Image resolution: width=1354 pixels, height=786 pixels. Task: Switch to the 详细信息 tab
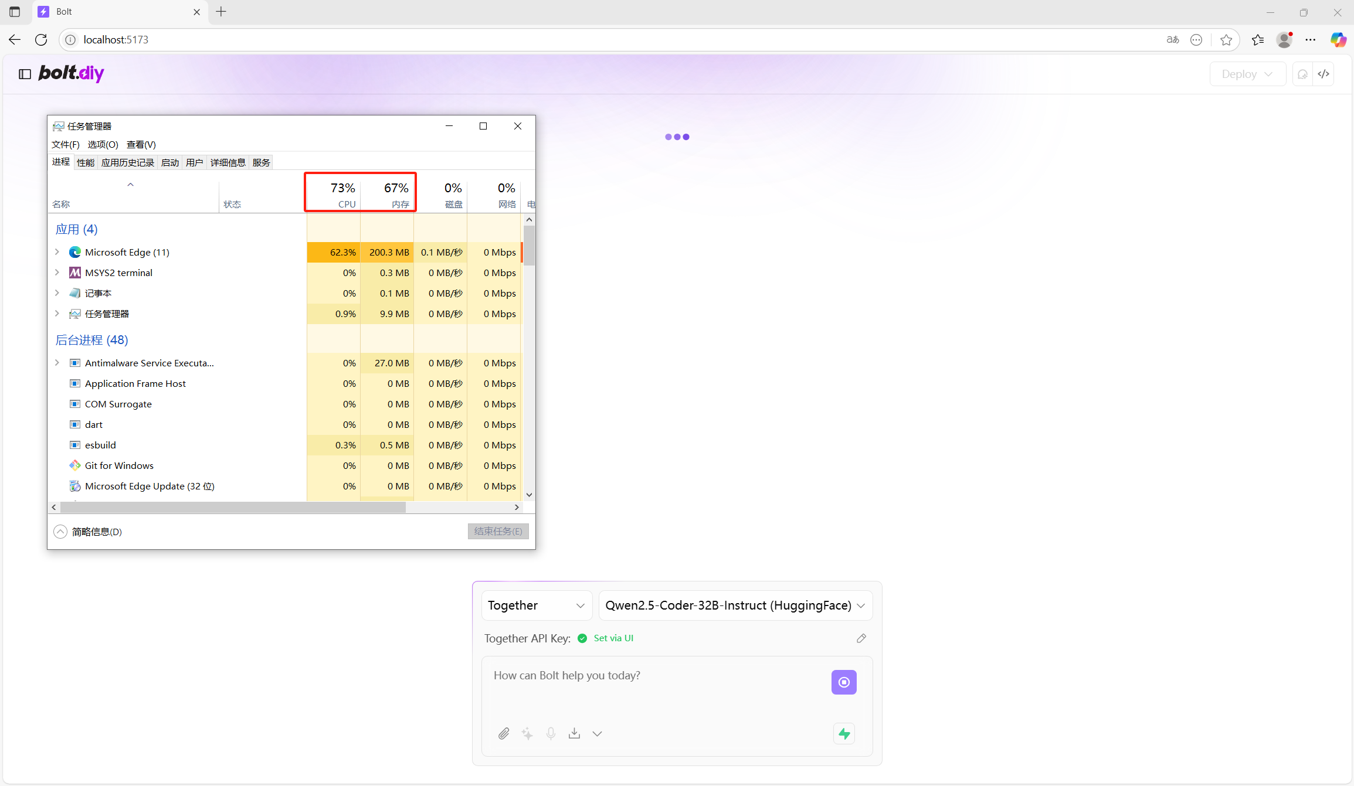228,162
